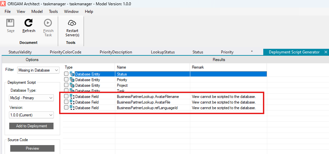
Task: Open the Help menu
Action: click(89, 12)
